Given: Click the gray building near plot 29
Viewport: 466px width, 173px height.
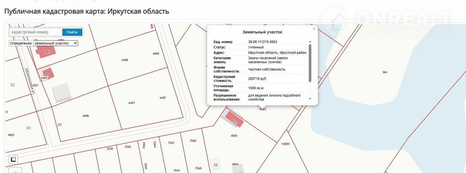Looking at the screenshot, I should 62,92.
